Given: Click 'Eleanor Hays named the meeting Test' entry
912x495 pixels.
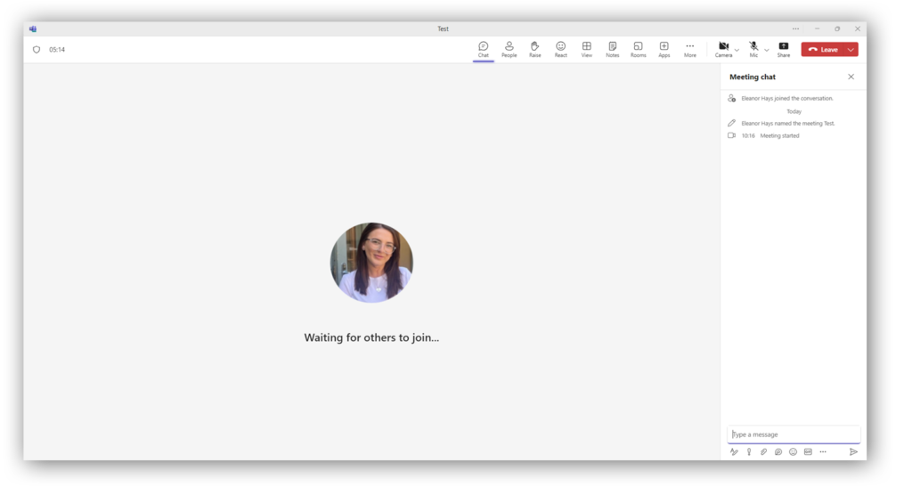Looking at the screenshot, I should [x=788, y=124].
